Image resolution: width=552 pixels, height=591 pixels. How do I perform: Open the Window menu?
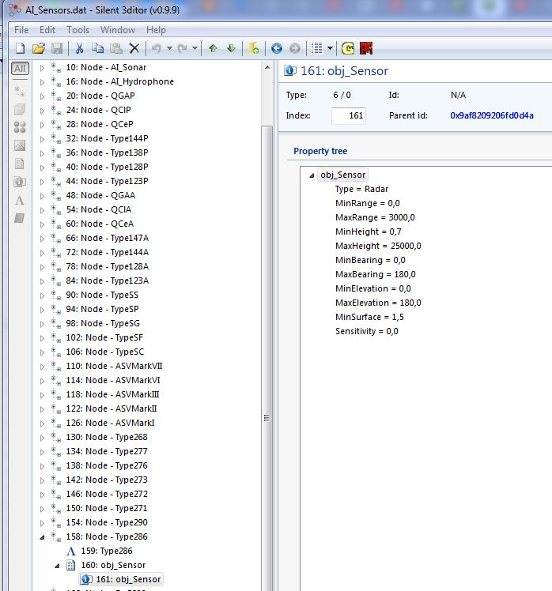[x=117, y=30]
